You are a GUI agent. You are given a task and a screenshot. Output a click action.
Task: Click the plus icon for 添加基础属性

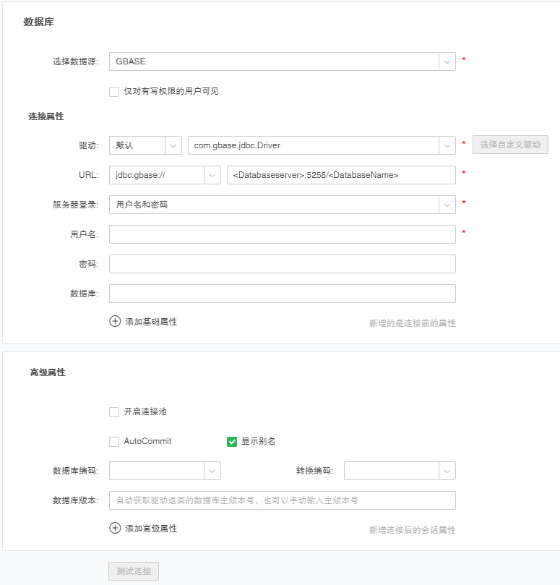(115, 322)
